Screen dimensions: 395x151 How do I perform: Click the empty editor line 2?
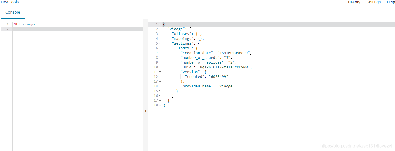click(x=78, y=29)
